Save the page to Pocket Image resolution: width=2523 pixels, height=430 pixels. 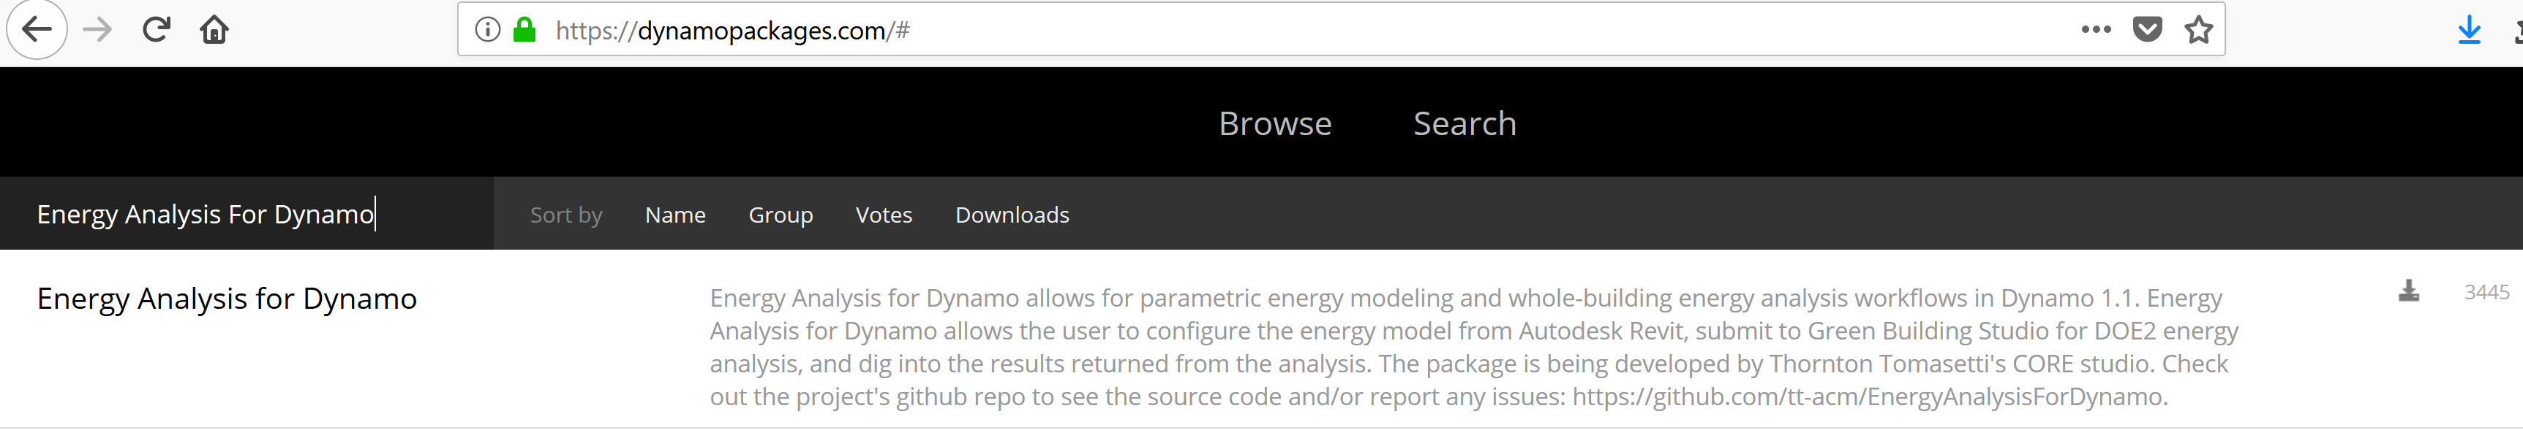pyautogui.click(x=2147, y=30)
